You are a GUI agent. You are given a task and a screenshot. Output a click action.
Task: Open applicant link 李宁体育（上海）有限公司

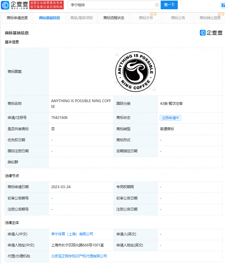click(72, 234)
